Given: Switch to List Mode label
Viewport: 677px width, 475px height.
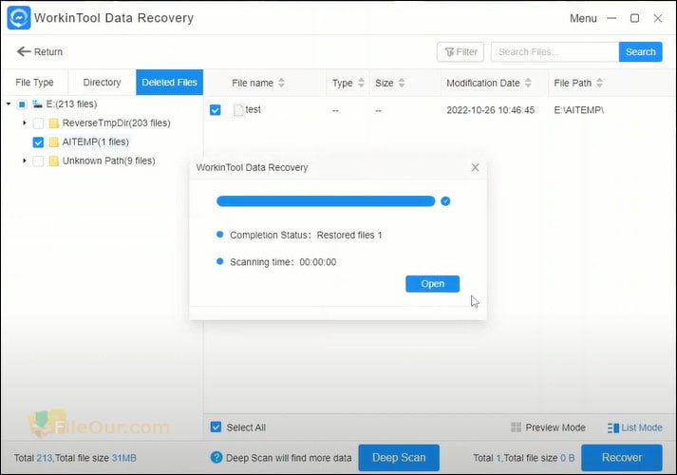Looking at the screenshot, I should point(642,427).
